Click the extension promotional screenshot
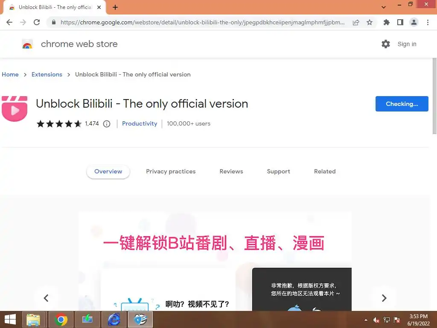The width and height of the screenshot is (437, 328). pos(215,261)
